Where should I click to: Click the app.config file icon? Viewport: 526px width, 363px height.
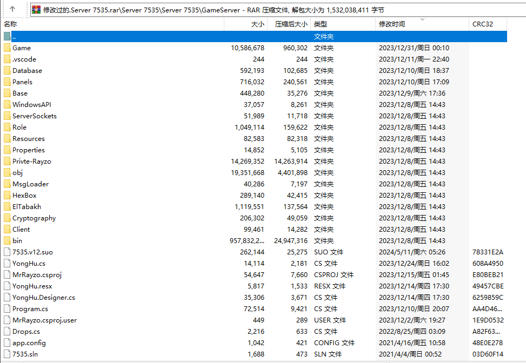pyautogui.click(x=7, y=342)
